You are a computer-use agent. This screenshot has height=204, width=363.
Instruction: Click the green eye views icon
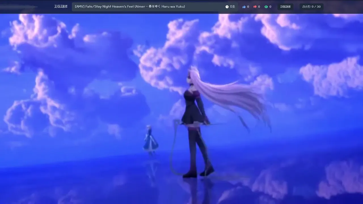click(266, 7)
